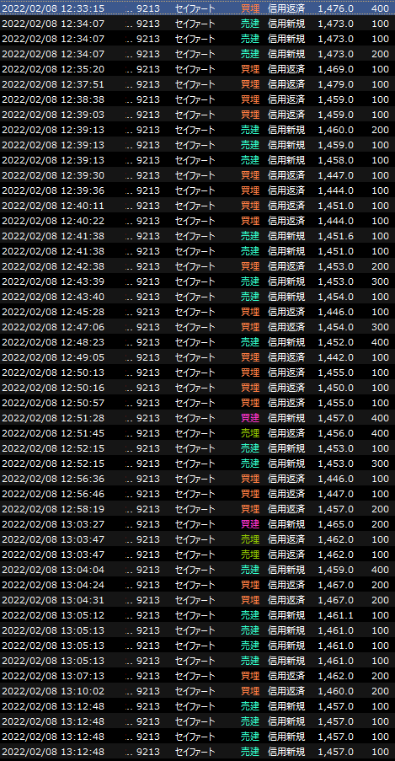Select the 12:50:13 timestamp
This screenshot has height=761, width=395.
pyautogui.click(x=53, y=372)
